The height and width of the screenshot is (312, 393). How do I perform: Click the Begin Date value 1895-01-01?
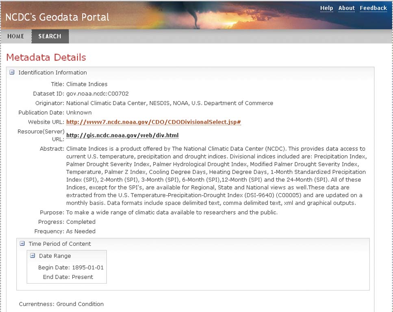tap(88, 268)
